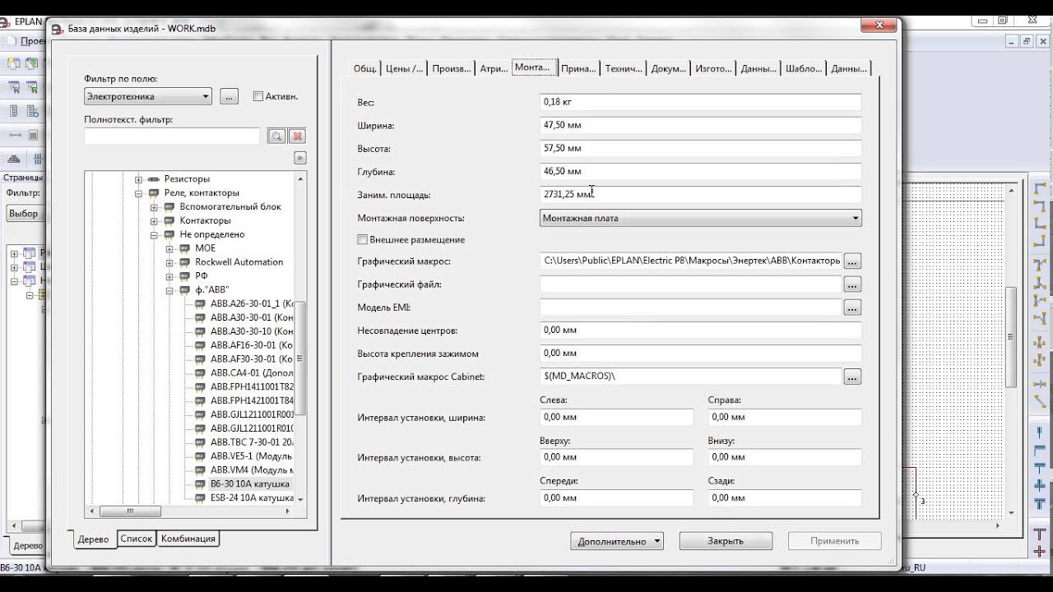Click the Справа installation interval field

tap(785, 417)
